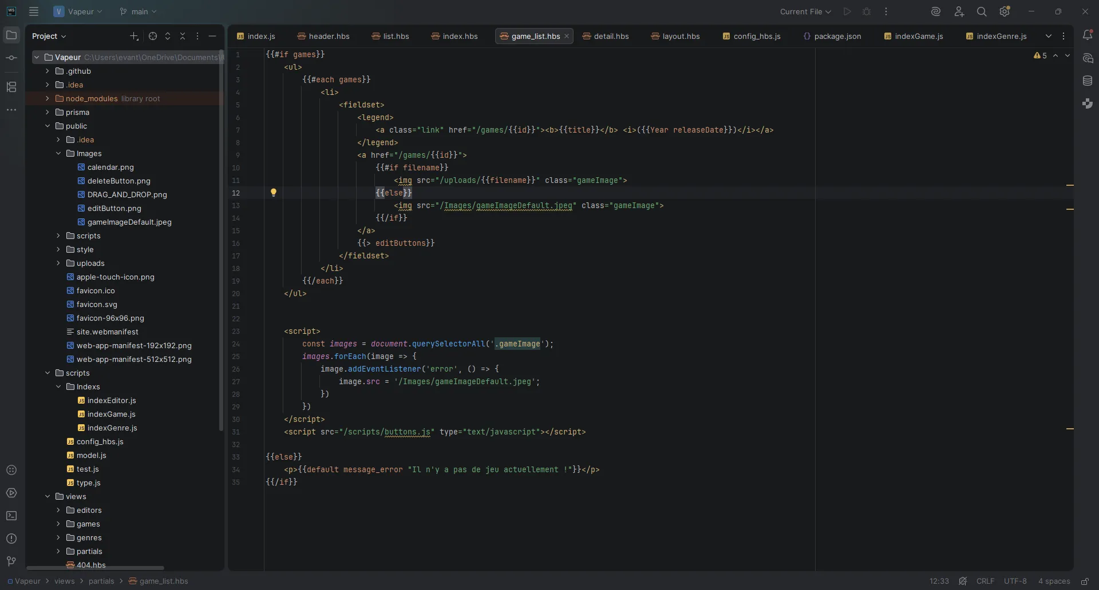
Task: Switch to the index.js tab
Action: 256,36
